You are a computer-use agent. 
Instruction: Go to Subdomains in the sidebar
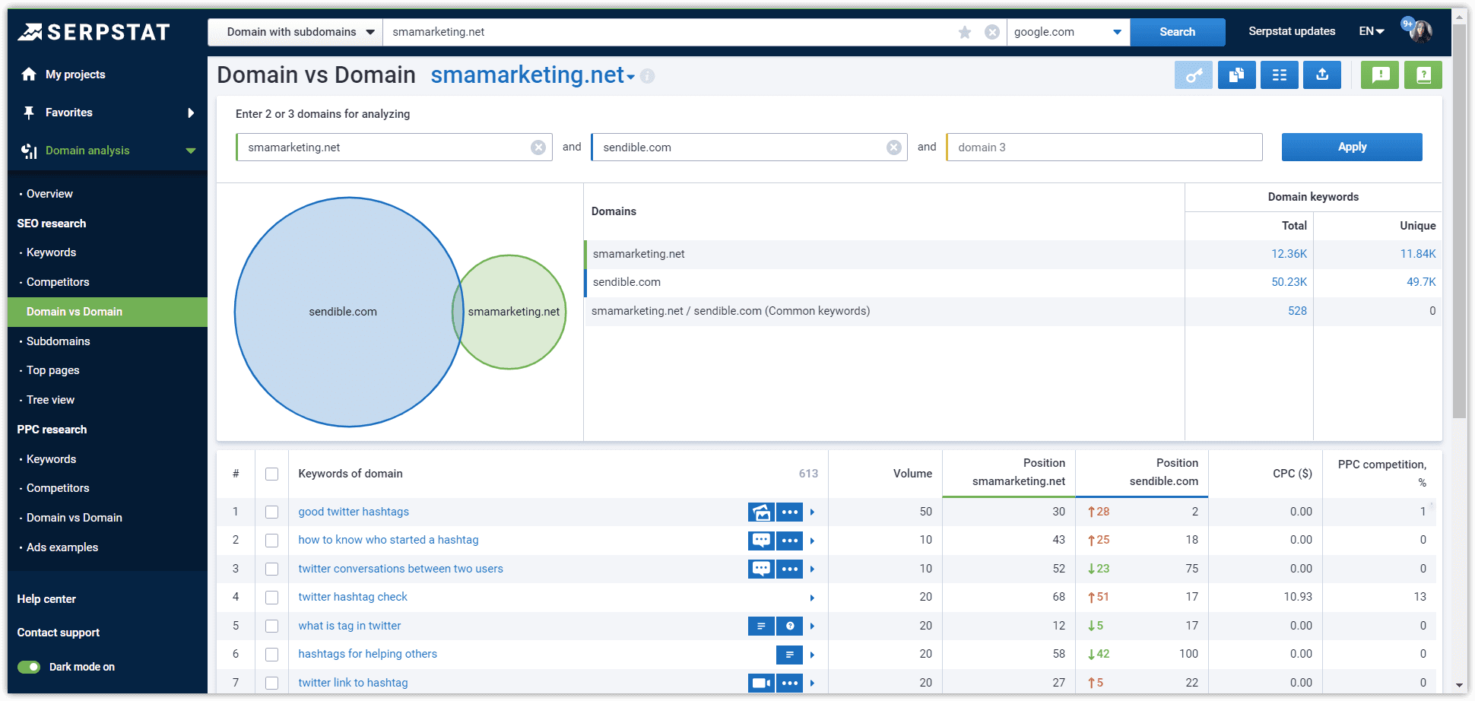pos(58,341)
